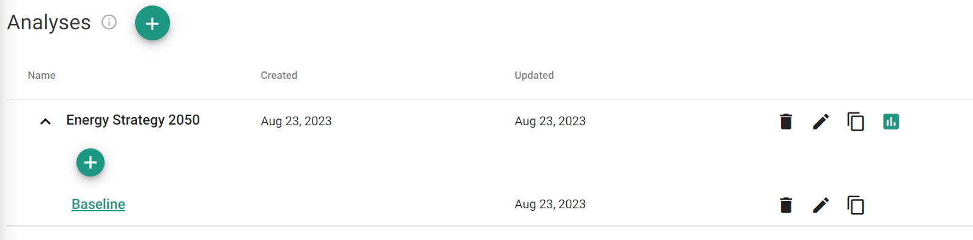Image resolution: width=973 pixels, height=240 pixels.
Task: Sort by the Updated column header
Action: click(534, 75)
